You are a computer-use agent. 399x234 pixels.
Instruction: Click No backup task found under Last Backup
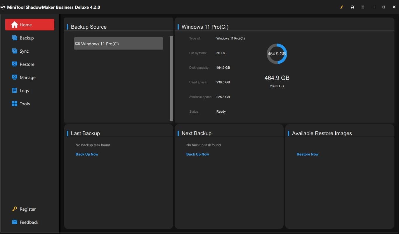click(93, 145)
